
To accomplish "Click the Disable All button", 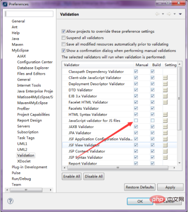I will tap(94, 176).
